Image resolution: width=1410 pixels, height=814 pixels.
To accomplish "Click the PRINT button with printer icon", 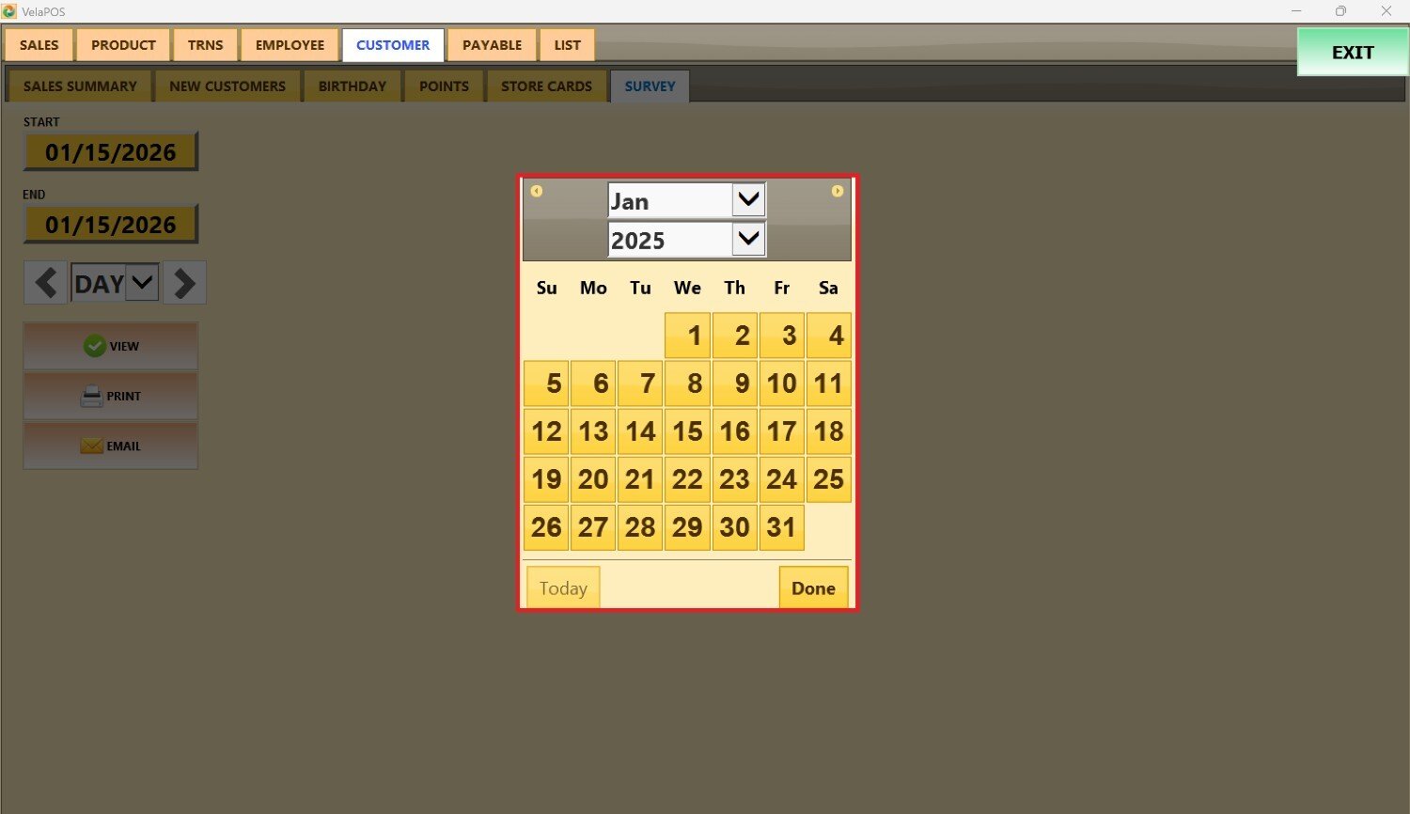I will click(x=111, y=396).
